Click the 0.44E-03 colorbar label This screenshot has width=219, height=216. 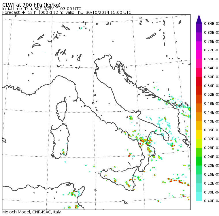click(212, 112)
